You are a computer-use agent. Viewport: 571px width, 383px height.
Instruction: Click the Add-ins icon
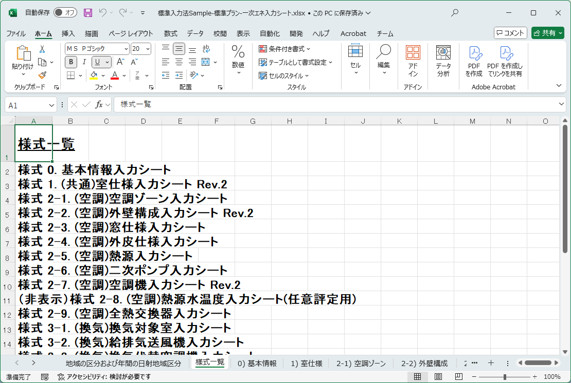click(x=413, y=61)
